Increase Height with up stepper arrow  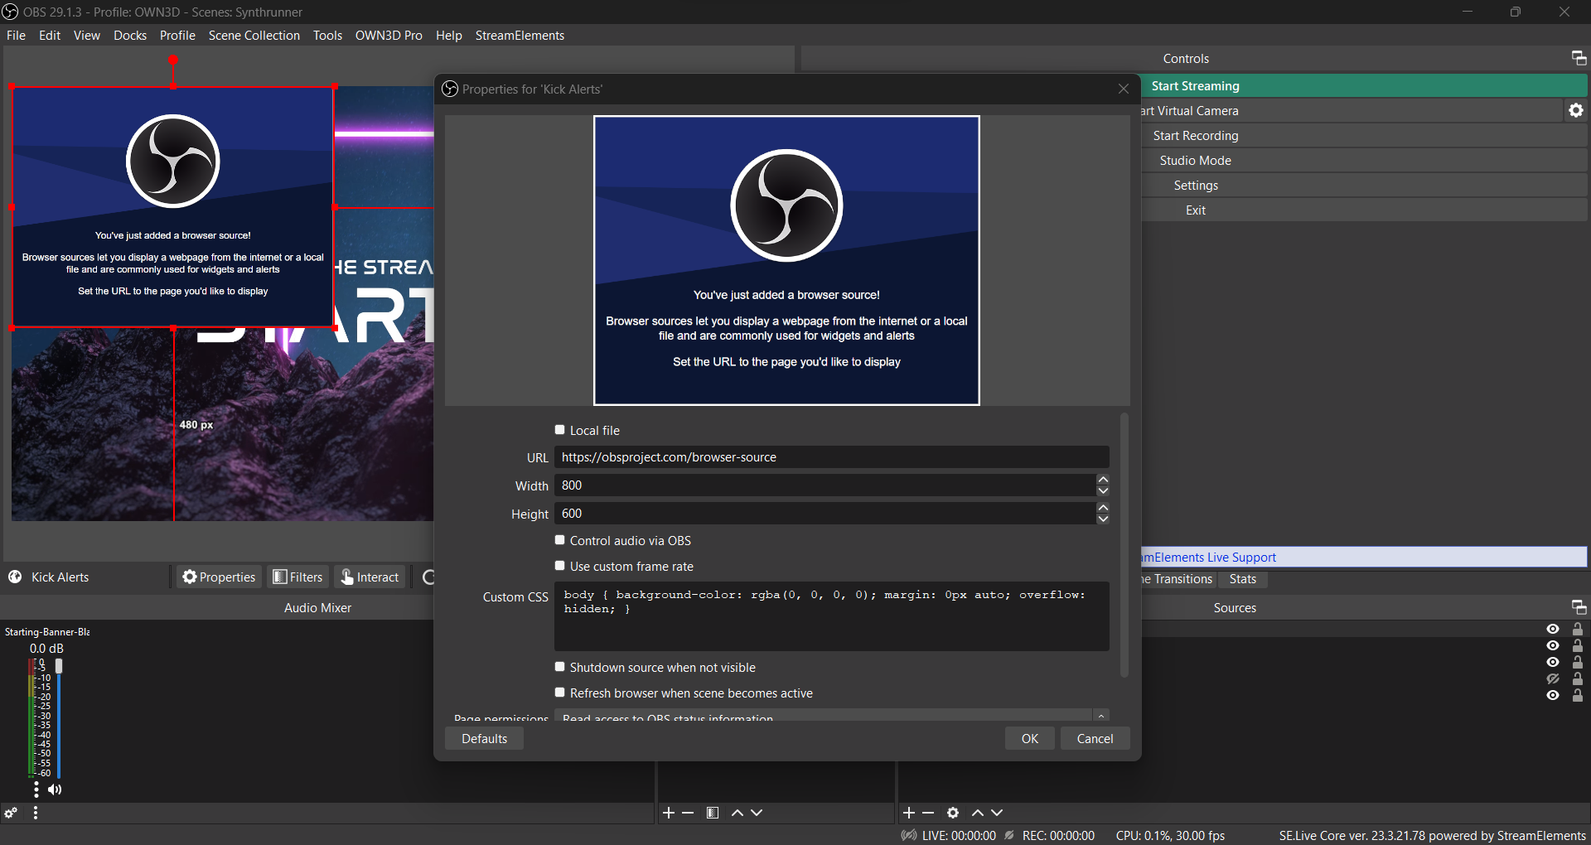click(1103, 508)
